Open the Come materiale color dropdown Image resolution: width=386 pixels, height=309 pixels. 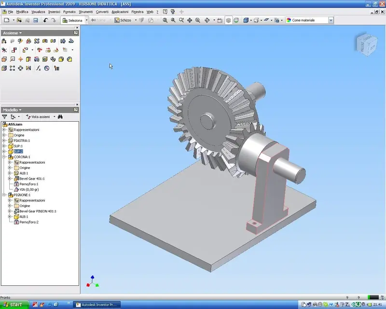tap(331, 20)
